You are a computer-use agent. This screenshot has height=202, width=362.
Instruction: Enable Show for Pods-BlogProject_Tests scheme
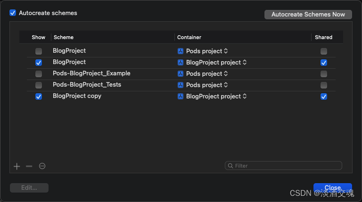(x=39, y=85)
